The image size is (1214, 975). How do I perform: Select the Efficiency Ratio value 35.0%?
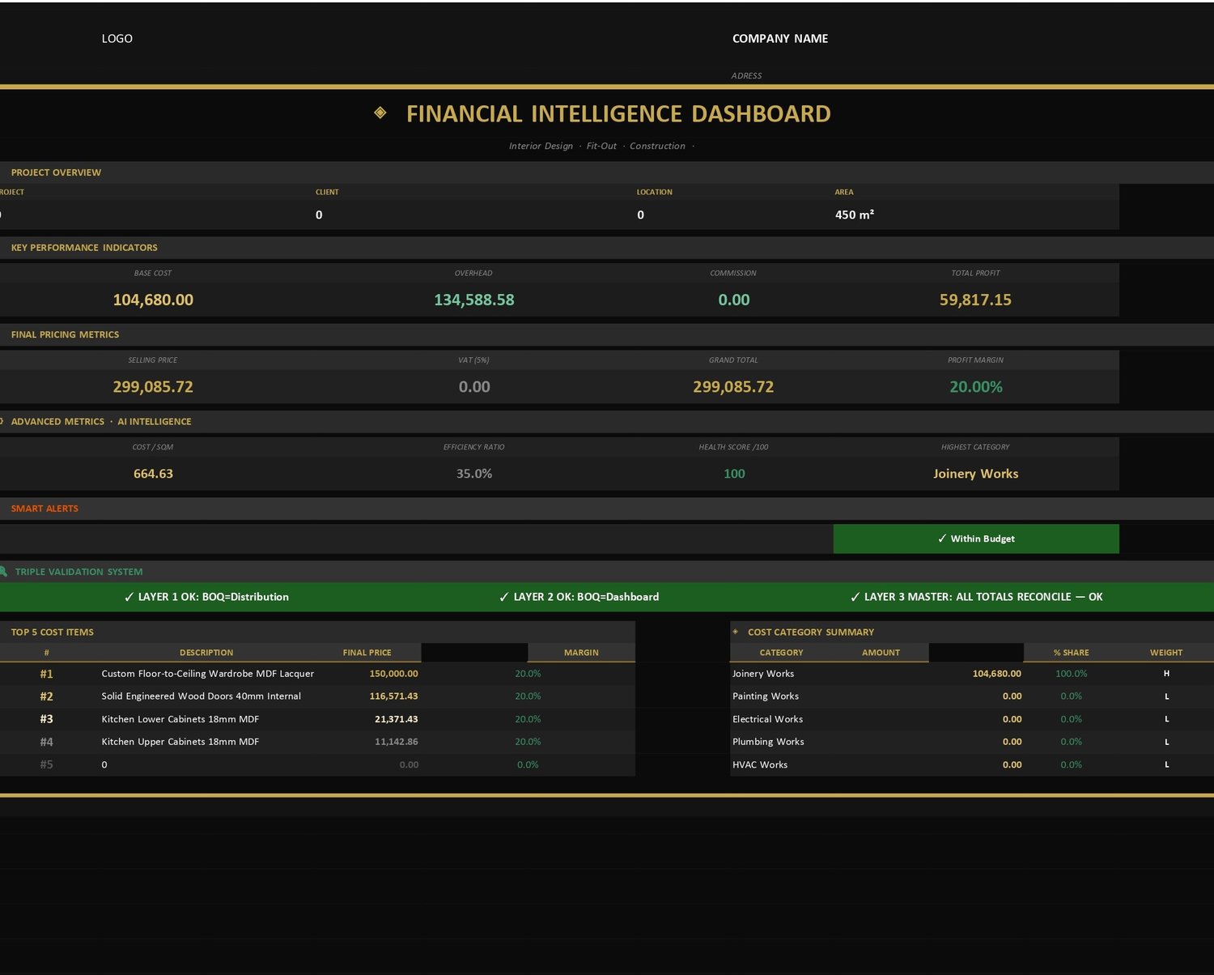(474, 474)
